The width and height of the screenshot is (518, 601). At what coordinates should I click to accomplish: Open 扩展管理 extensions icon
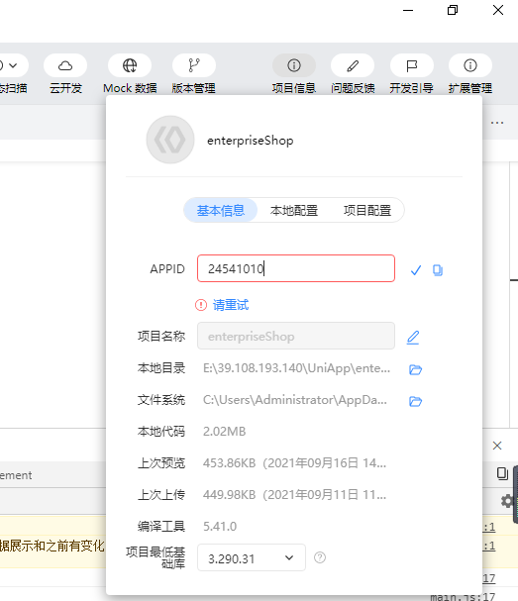pos(470,65)
